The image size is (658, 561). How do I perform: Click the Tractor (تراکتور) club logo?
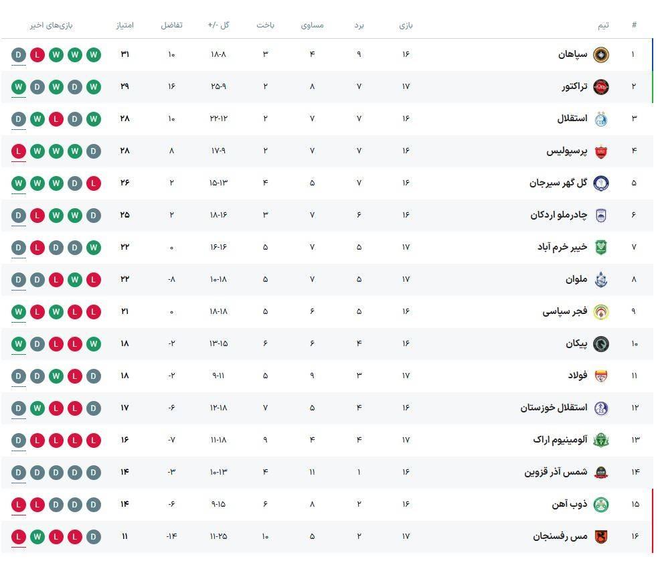[601, 86]
